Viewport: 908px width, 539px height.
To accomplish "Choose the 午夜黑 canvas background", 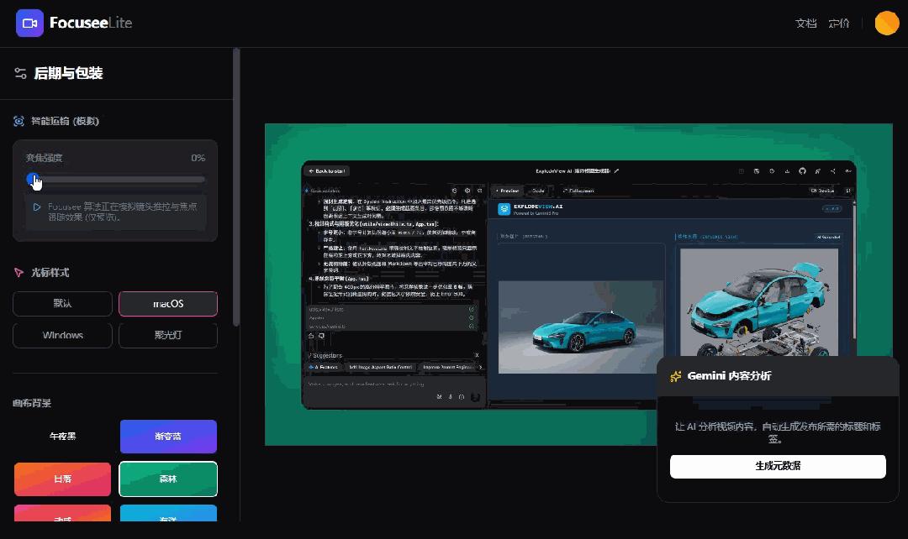I will [62, 436].
